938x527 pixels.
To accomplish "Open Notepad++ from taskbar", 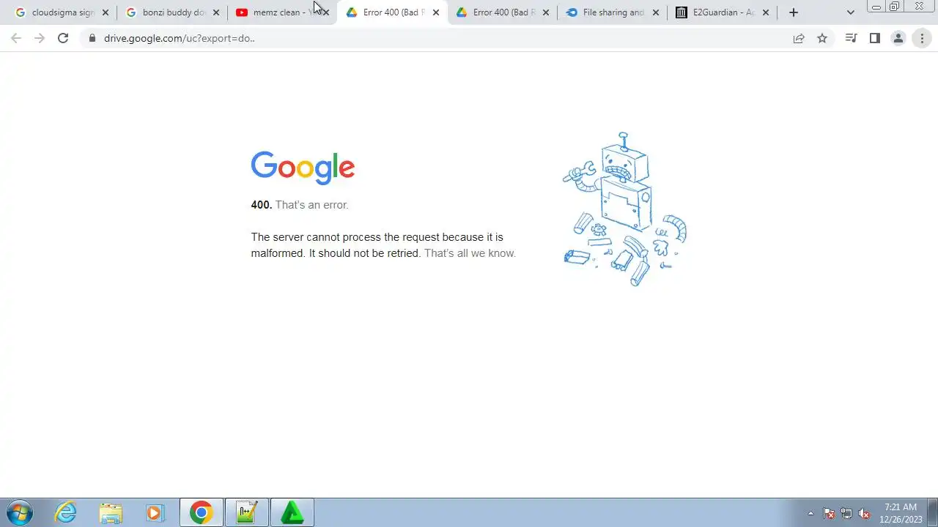I will point(246,512).
